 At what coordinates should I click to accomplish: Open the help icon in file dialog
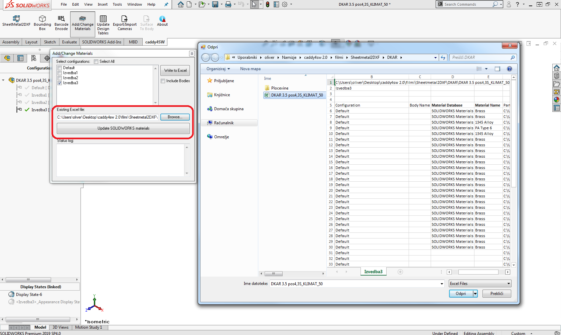point(509,69)
